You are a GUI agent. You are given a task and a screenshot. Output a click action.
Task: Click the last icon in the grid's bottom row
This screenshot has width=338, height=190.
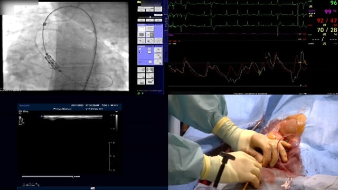(x=150, y=82)
